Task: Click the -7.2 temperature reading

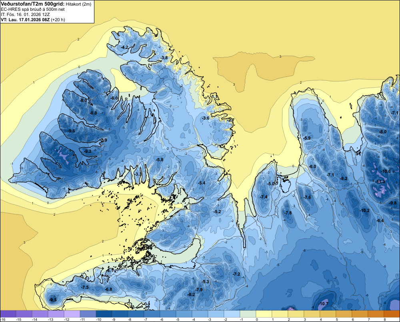Action: pyautogui.click(x=236, y=274)
